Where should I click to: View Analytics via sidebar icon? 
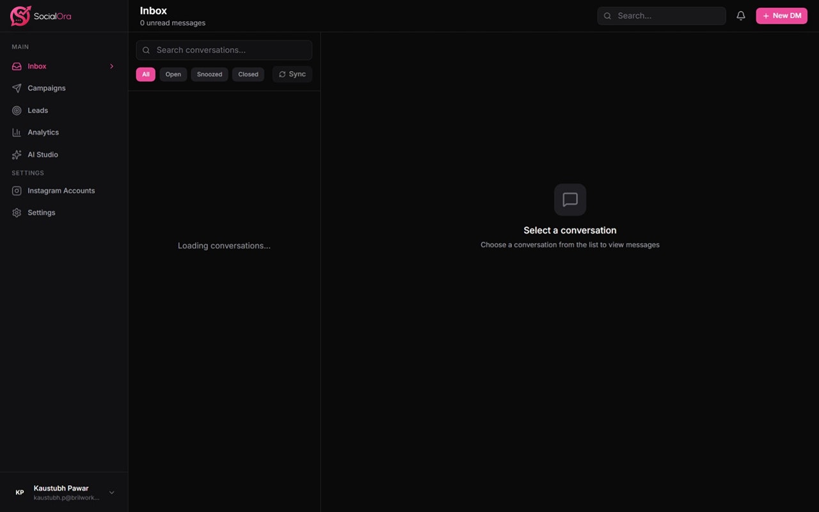tap(17, 132)
